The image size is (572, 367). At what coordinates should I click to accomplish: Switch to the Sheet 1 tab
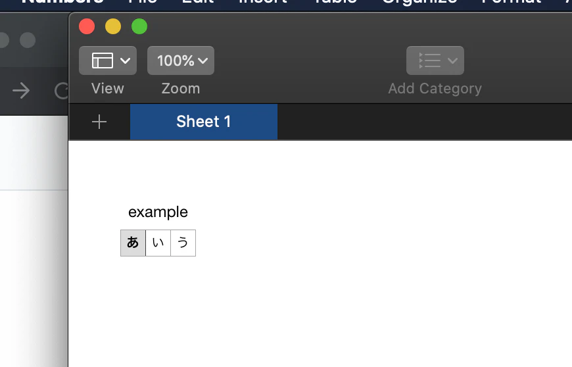[x=203, y=122]
